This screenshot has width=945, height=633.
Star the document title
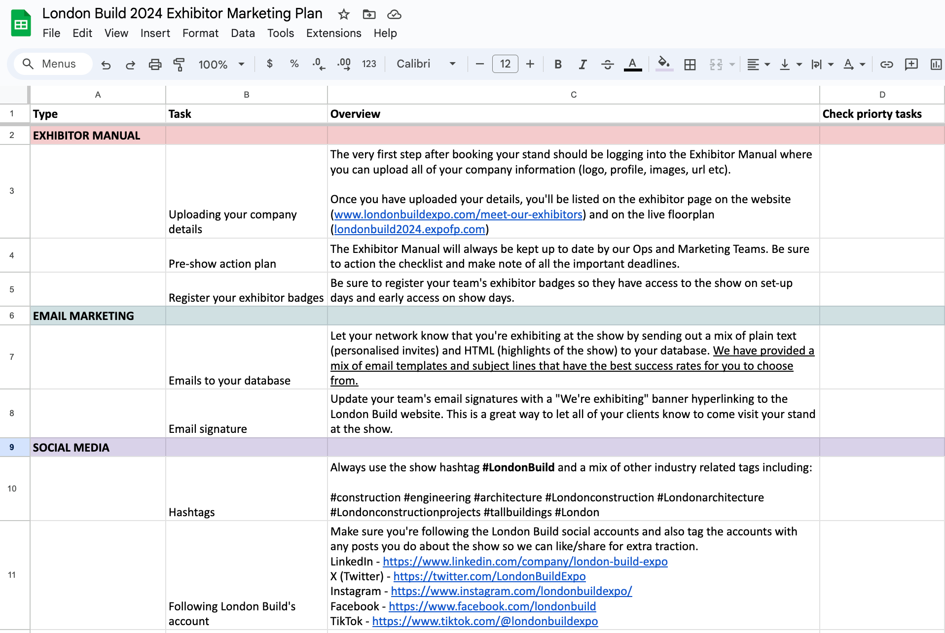344,14
